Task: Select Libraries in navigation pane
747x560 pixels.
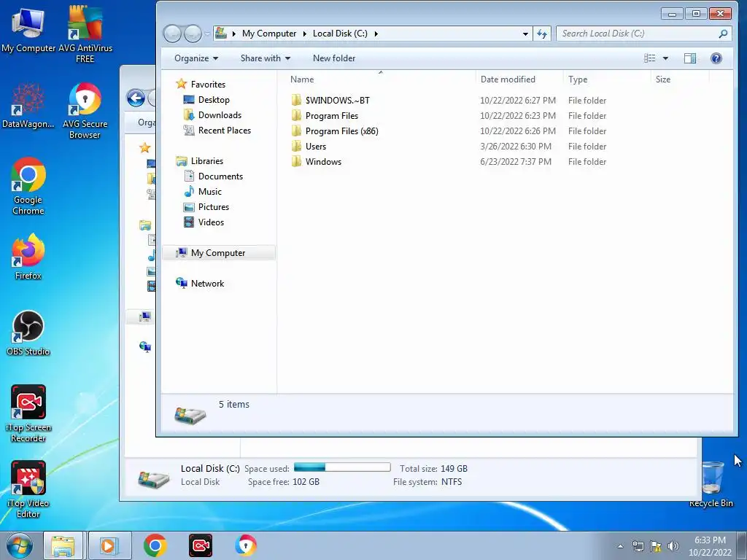Action: click(x=206, y=161)
